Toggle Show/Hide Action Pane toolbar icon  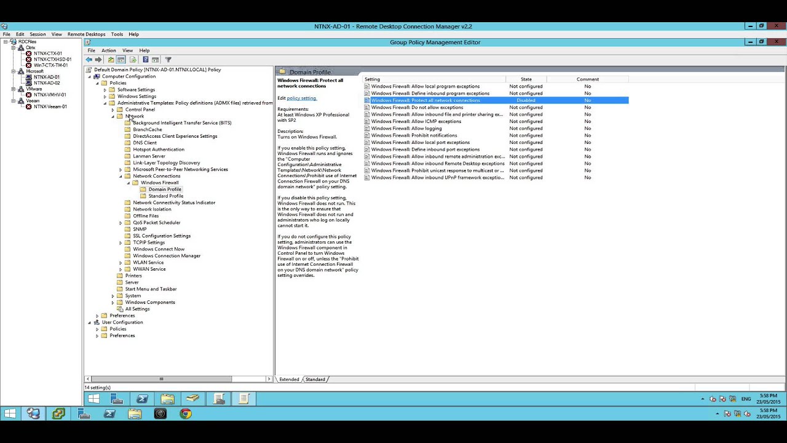pyautogui.click(x=156, y=60)
